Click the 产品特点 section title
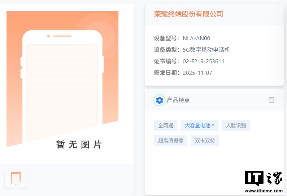287x196 pixels. click(x=178, y=100)
